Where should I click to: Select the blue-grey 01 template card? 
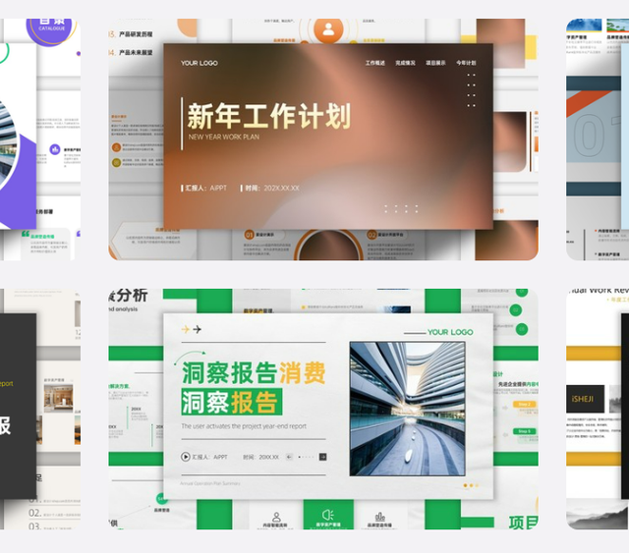pos(598,139)
